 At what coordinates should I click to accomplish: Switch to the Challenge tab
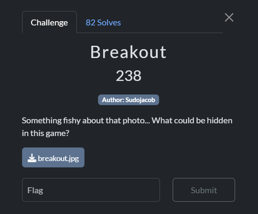[49, 22]
